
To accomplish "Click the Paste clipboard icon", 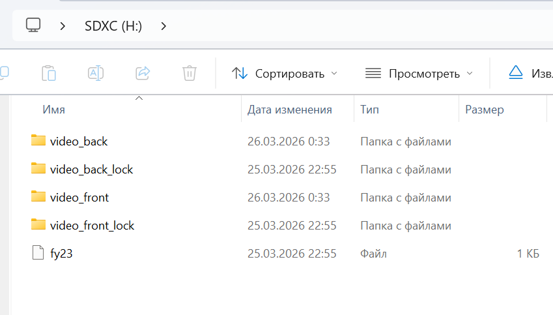I will point(48,73).
